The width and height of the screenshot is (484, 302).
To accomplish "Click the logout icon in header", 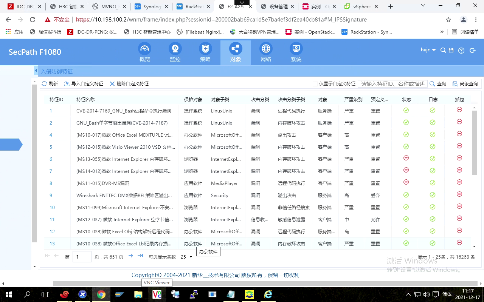I will pyautogui.click(x=472, y=51).
